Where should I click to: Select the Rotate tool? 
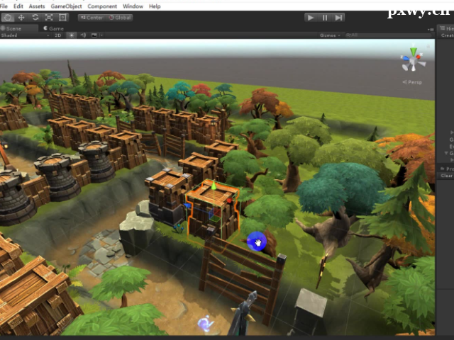click(x=35, y=17)
